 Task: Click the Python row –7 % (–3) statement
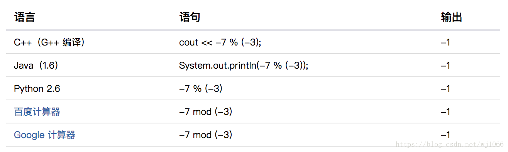pos(201,89)
